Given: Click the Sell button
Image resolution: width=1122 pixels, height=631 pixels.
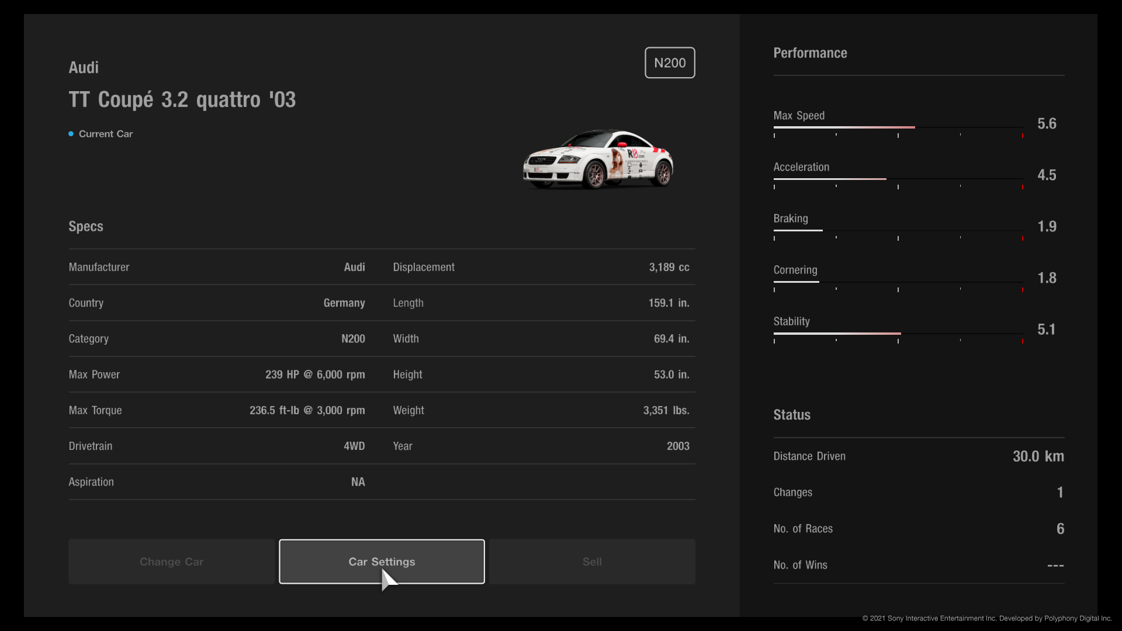Looking at the screenshot, I should 592,561.
